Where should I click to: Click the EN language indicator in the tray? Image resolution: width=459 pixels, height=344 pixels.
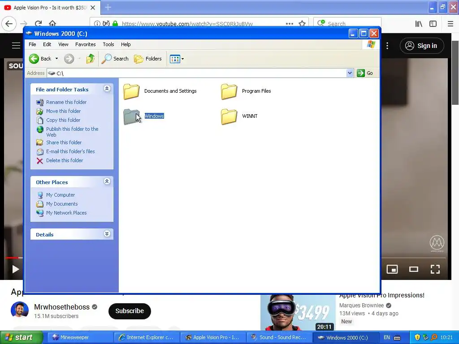[x=387, y=337]
